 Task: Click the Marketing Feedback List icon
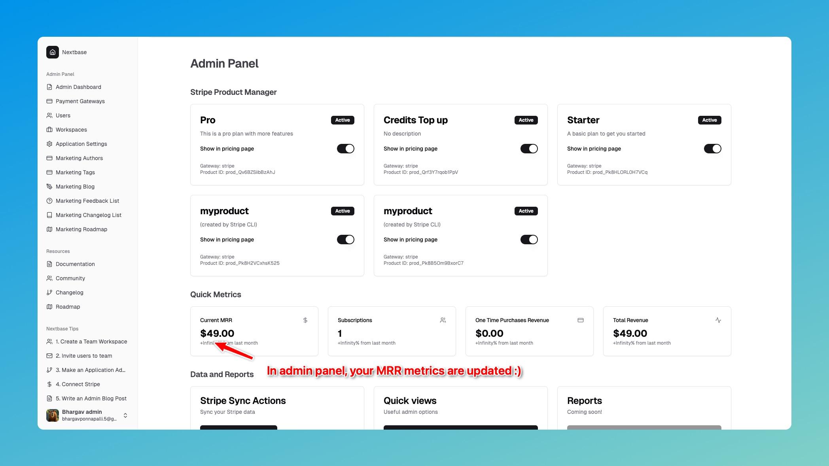[x=49, y=200]
